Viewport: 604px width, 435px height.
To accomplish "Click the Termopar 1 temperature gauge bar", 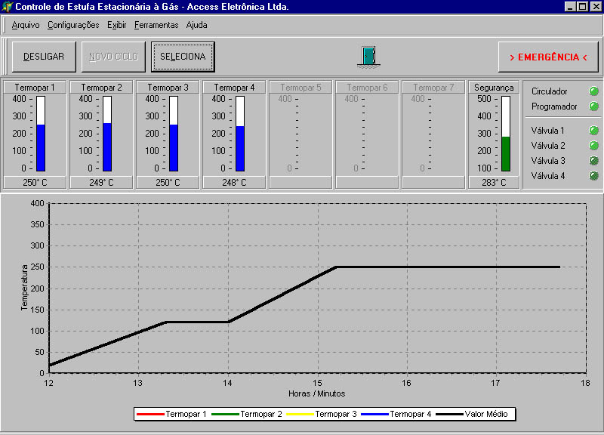I will pyautogui.click(x=41, y=134).
